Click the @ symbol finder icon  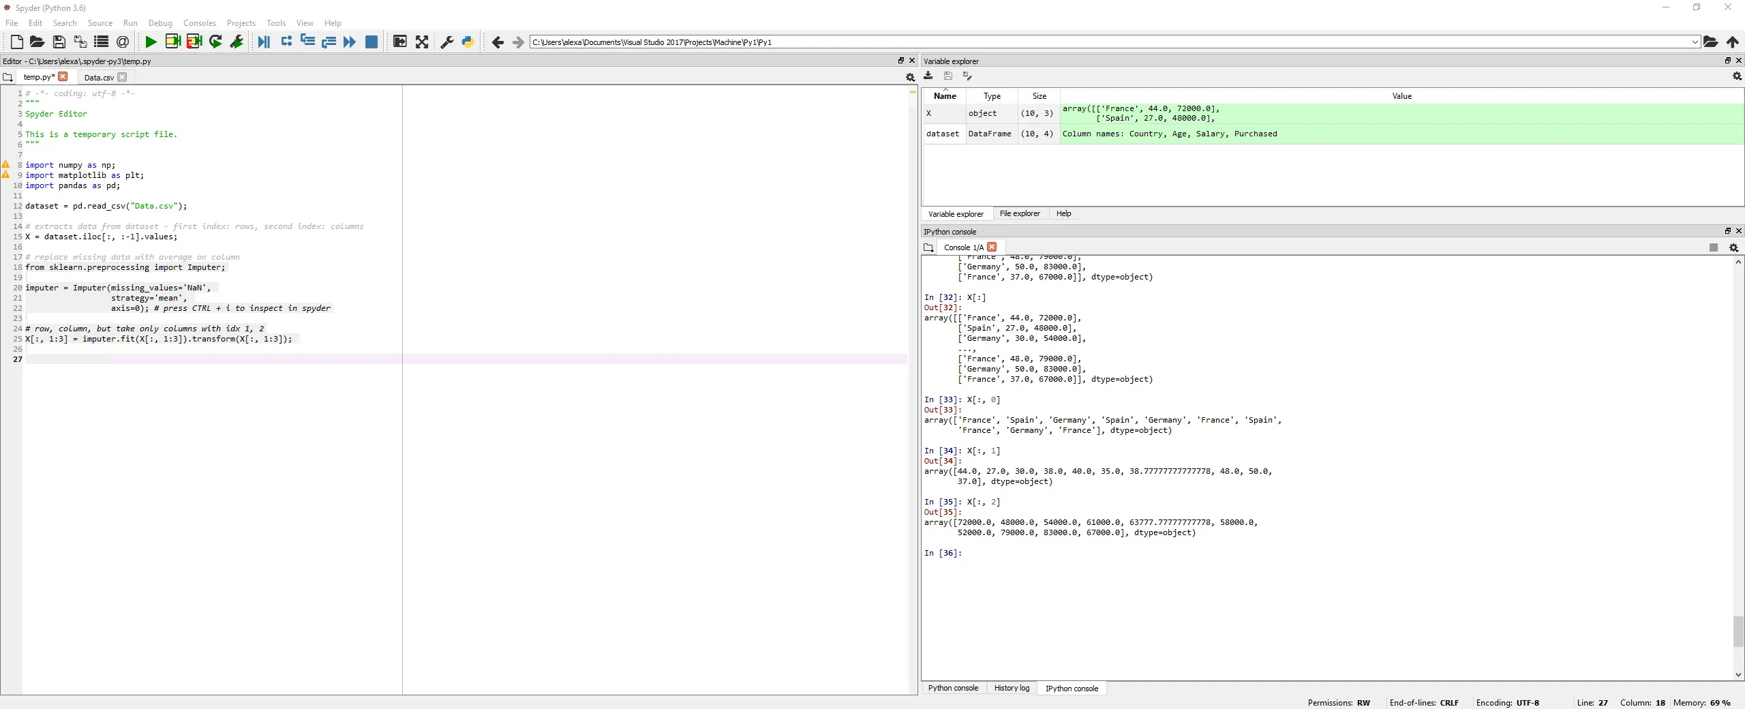(x=123, y=42)
